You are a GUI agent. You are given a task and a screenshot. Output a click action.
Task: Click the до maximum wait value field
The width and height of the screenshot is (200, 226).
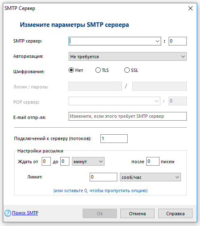pyautogui.click(x=65, y=162)
